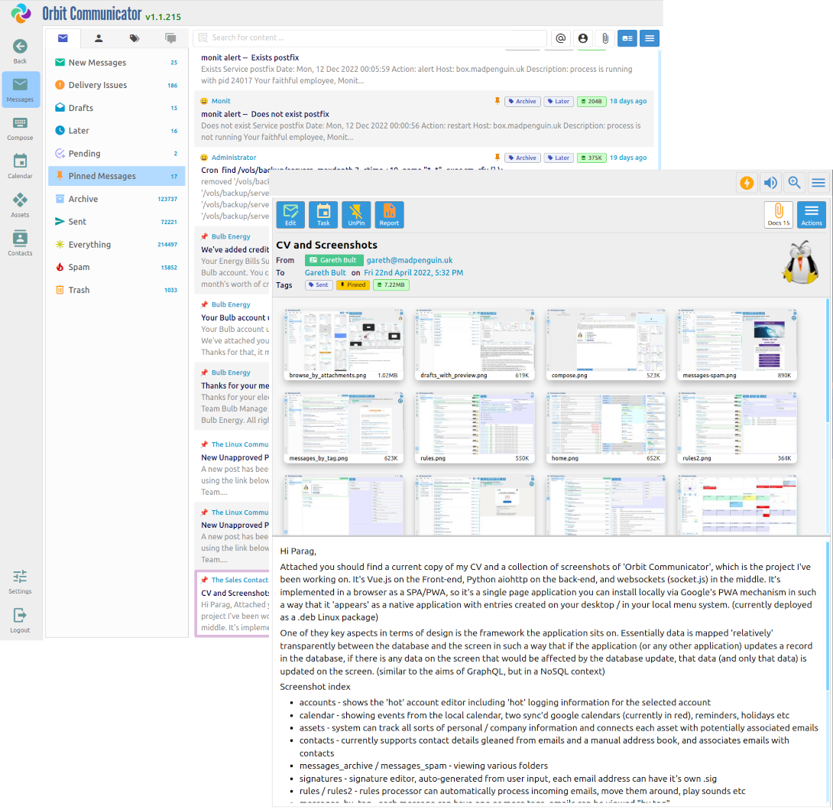Open the Calendar panel from the sidebar
The image size is (833, 810).
[20, 164]
